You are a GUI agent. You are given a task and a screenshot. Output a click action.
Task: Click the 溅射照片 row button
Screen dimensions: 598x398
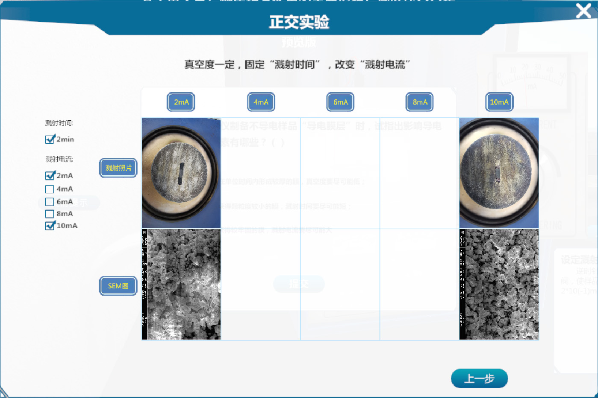click(x=118, y=168)
